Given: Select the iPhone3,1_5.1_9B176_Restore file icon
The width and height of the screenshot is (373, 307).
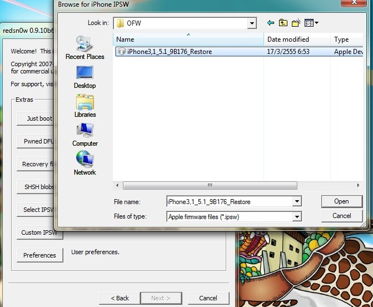Looking at the screenshot, I should tap(122, 51).
